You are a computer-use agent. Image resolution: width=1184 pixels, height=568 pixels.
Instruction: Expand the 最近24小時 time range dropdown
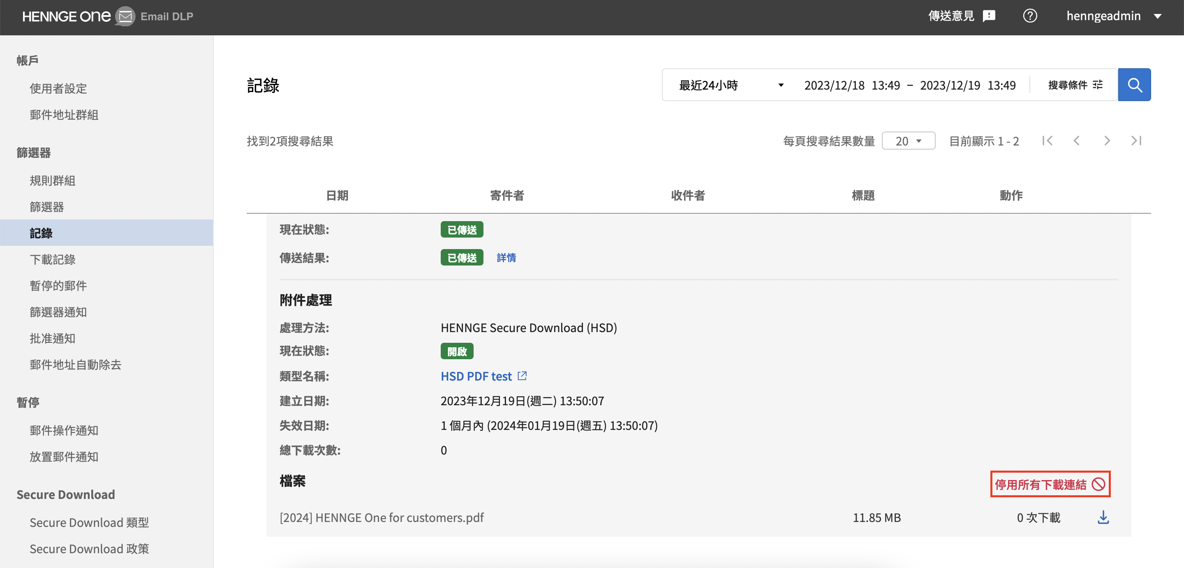tap(731, 85)
